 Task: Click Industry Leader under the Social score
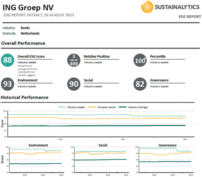[93, 86]
